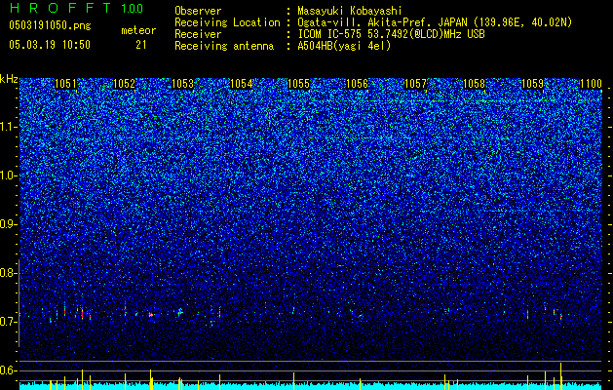Click the 1051 time marker

pos(65,84)
